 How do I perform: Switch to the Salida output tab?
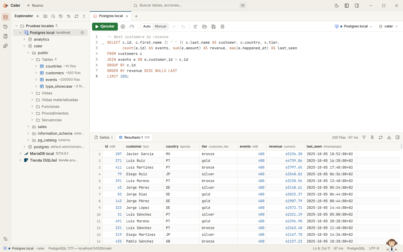pos(104,137)
